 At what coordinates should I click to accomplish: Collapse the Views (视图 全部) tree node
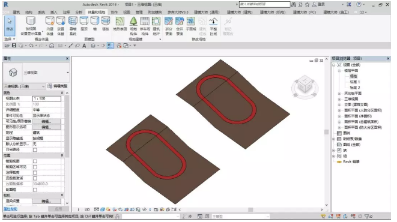(x=334, y=65)
